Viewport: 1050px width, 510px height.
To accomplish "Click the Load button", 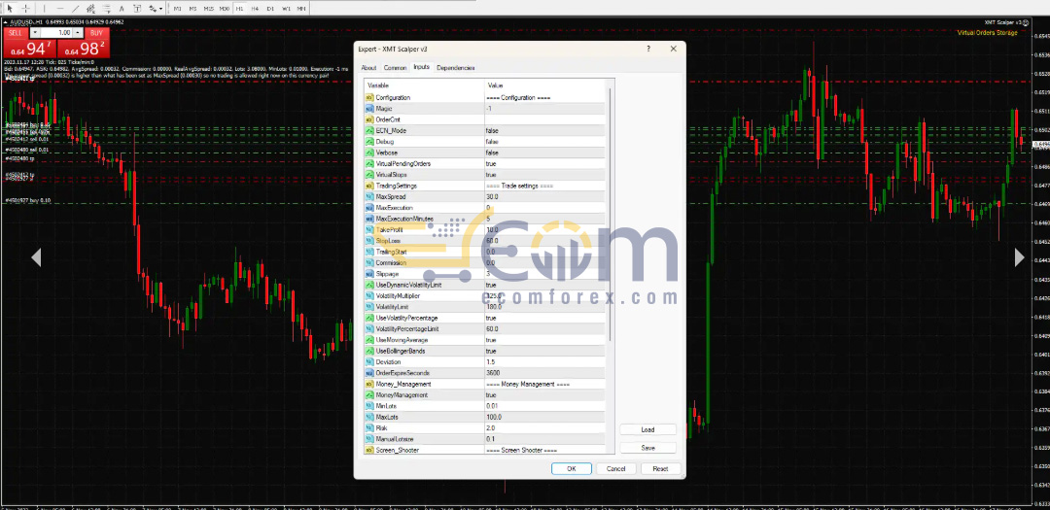I will coord(647,429).
